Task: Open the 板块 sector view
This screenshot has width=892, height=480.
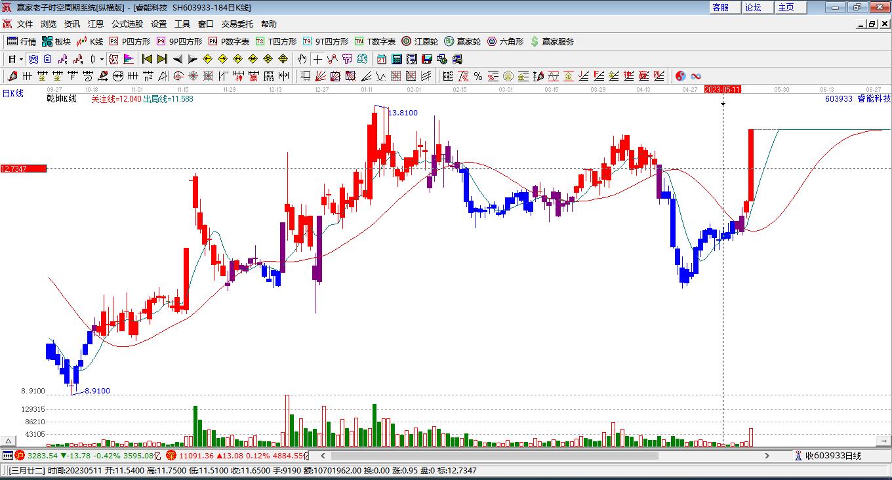Action: point(56,41)
